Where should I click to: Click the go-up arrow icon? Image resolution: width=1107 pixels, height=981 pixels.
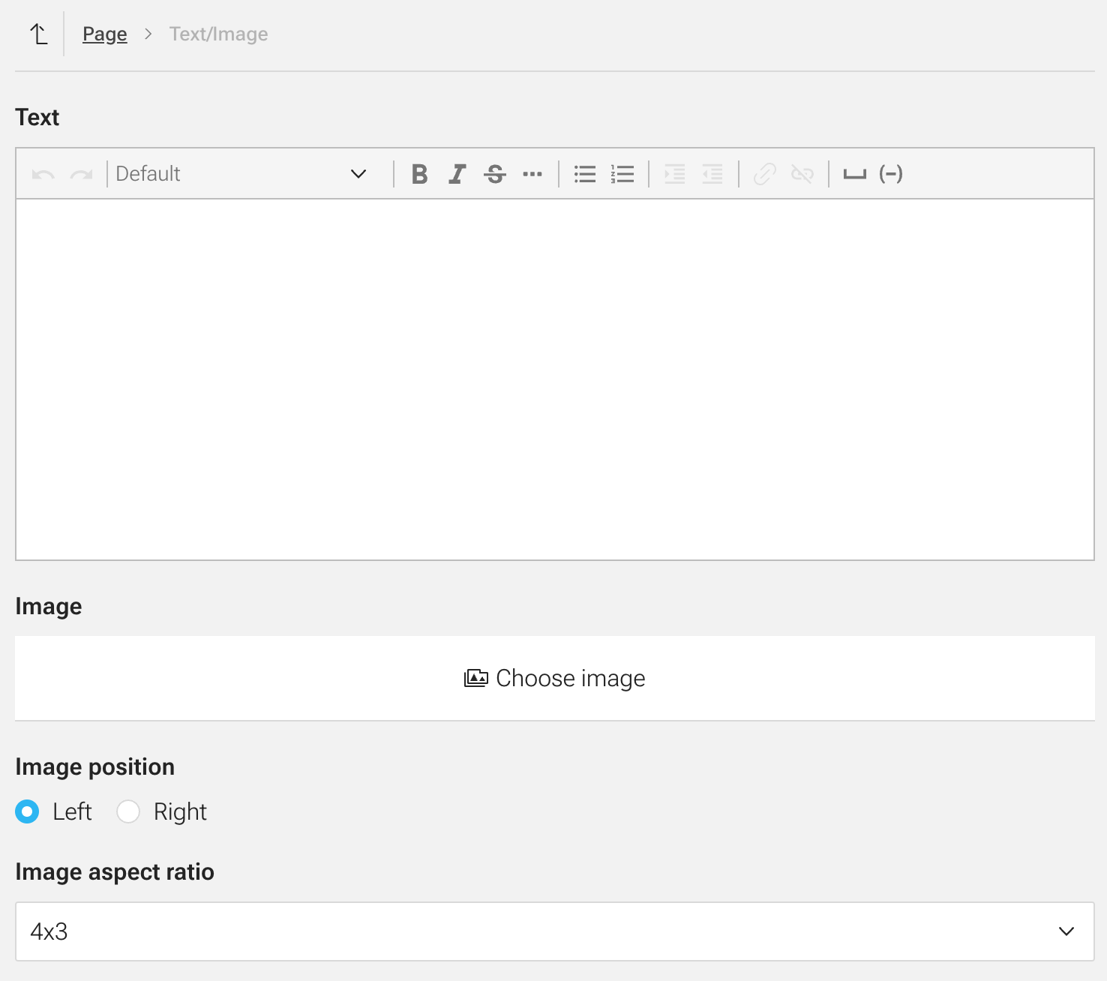[38, 34]
